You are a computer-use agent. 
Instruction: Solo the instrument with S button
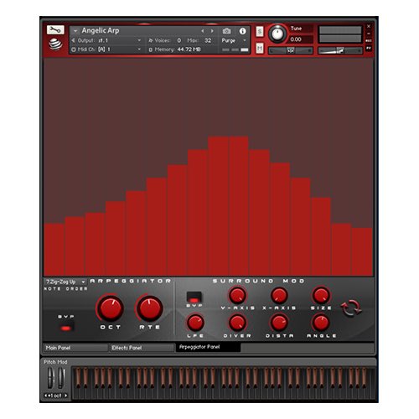pos(260,31)
